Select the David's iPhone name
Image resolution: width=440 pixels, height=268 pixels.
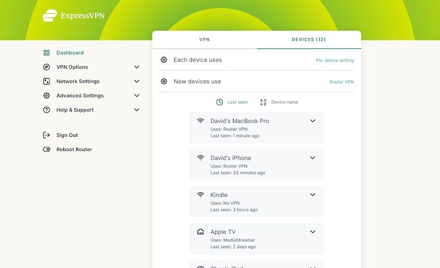230,158
